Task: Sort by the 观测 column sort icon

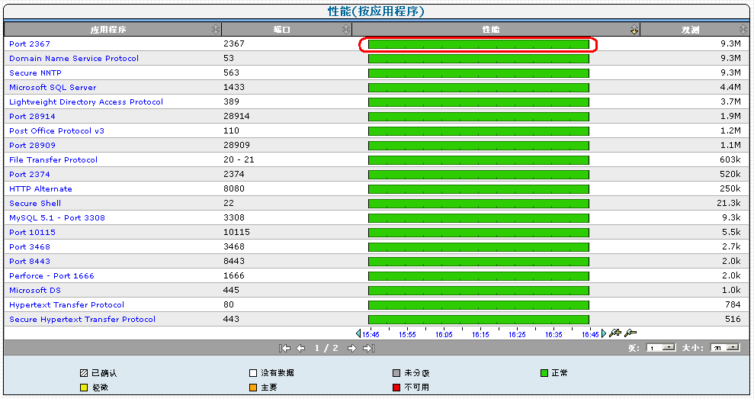Action: point(743,29)
